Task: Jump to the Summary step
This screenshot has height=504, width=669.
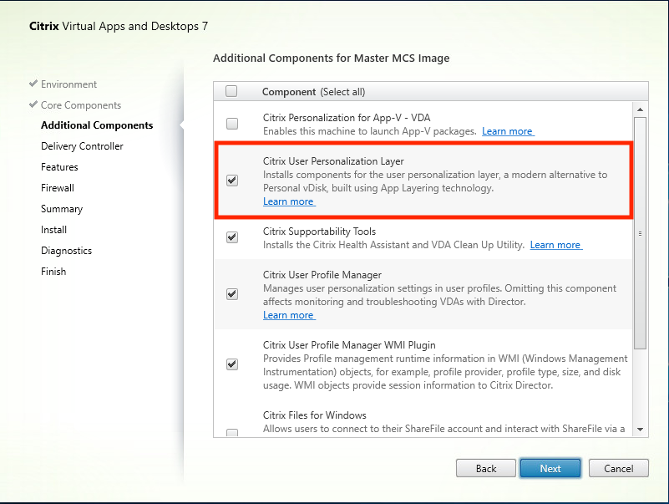Action: (x=62, y=209)
